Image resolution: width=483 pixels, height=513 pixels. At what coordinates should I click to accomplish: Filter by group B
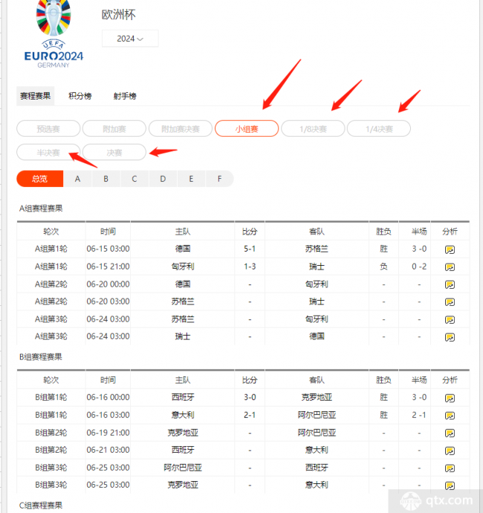(106, 179)
